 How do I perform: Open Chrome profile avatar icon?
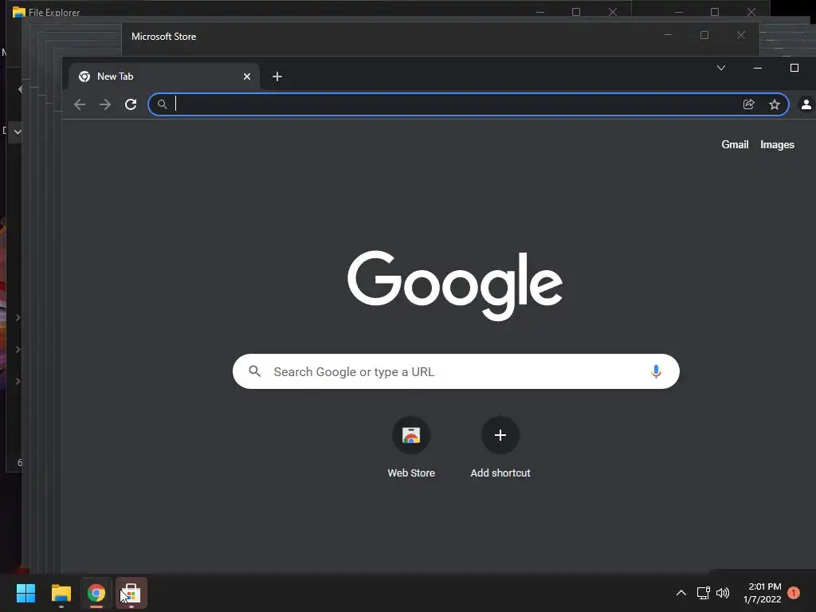point(806,104)
